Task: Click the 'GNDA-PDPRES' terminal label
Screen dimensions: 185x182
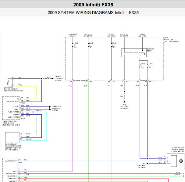Action: [x=13, y=117]
